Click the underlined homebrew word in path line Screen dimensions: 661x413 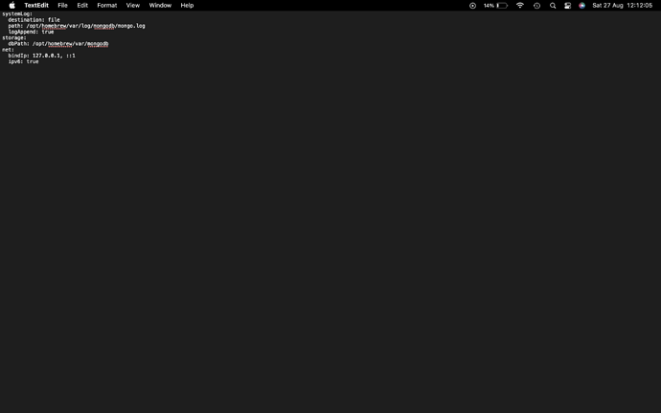pyautogui.click(x=54, y=26)
